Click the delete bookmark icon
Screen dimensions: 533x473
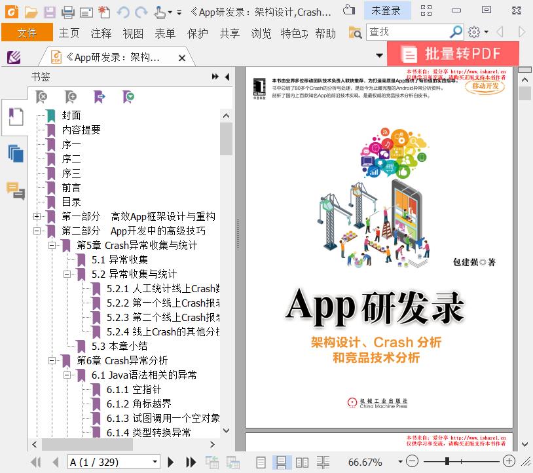(x=41, y=97)
